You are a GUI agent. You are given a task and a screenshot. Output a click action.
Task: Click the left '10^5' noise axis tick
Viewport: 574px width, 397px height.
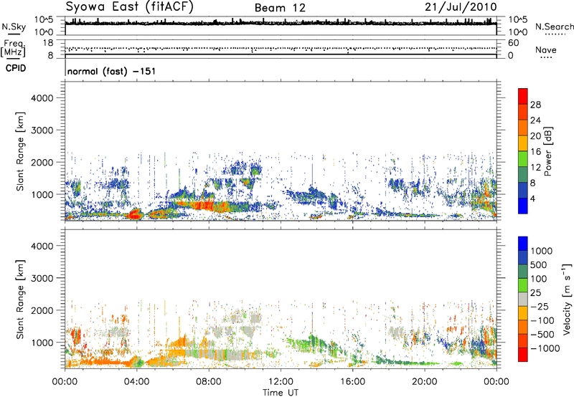pos(44,19)
